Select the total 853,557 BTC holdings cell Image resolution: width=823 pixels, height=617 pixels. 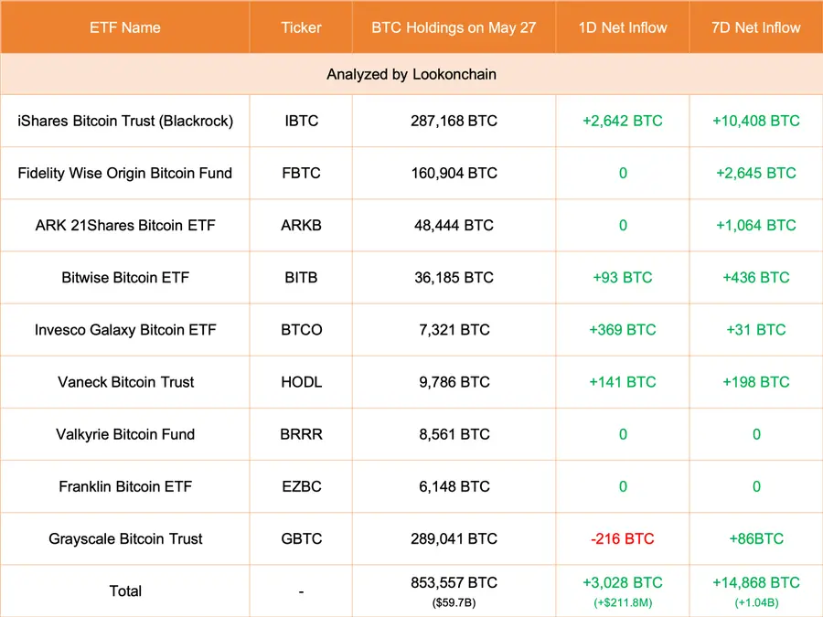pos(454,583)
